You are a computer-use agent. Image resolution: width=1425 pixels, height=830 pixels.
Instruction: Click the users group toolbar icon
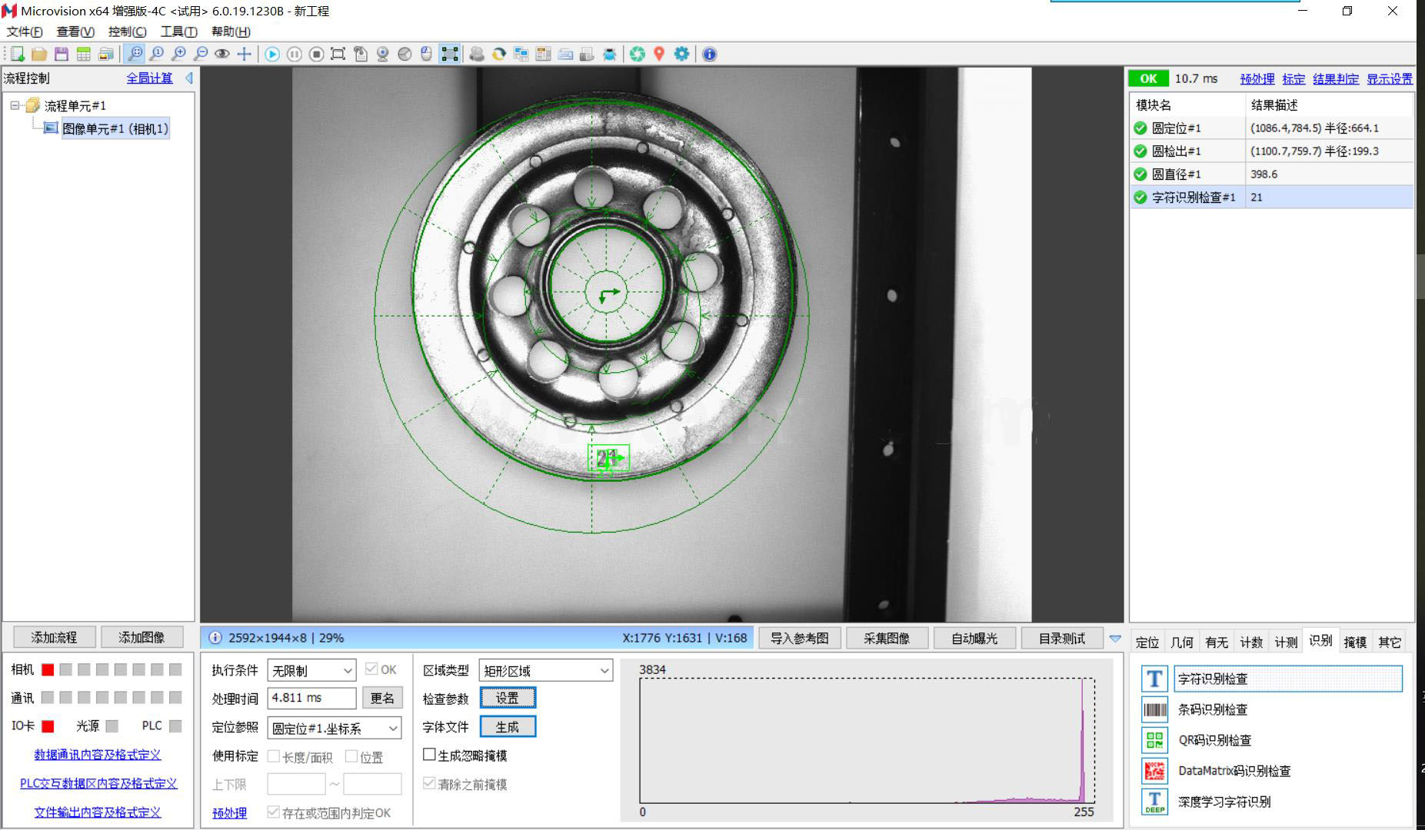477,54
